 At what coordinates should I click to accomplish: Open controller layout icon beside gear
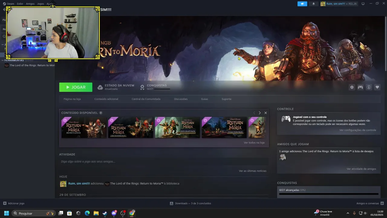(x=360, y=87)
